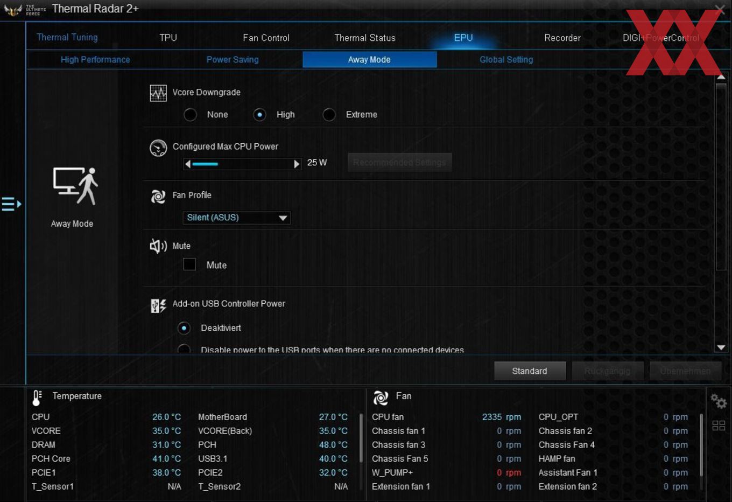Switch to Fan Control tab
732x502 pixels.
266,38
